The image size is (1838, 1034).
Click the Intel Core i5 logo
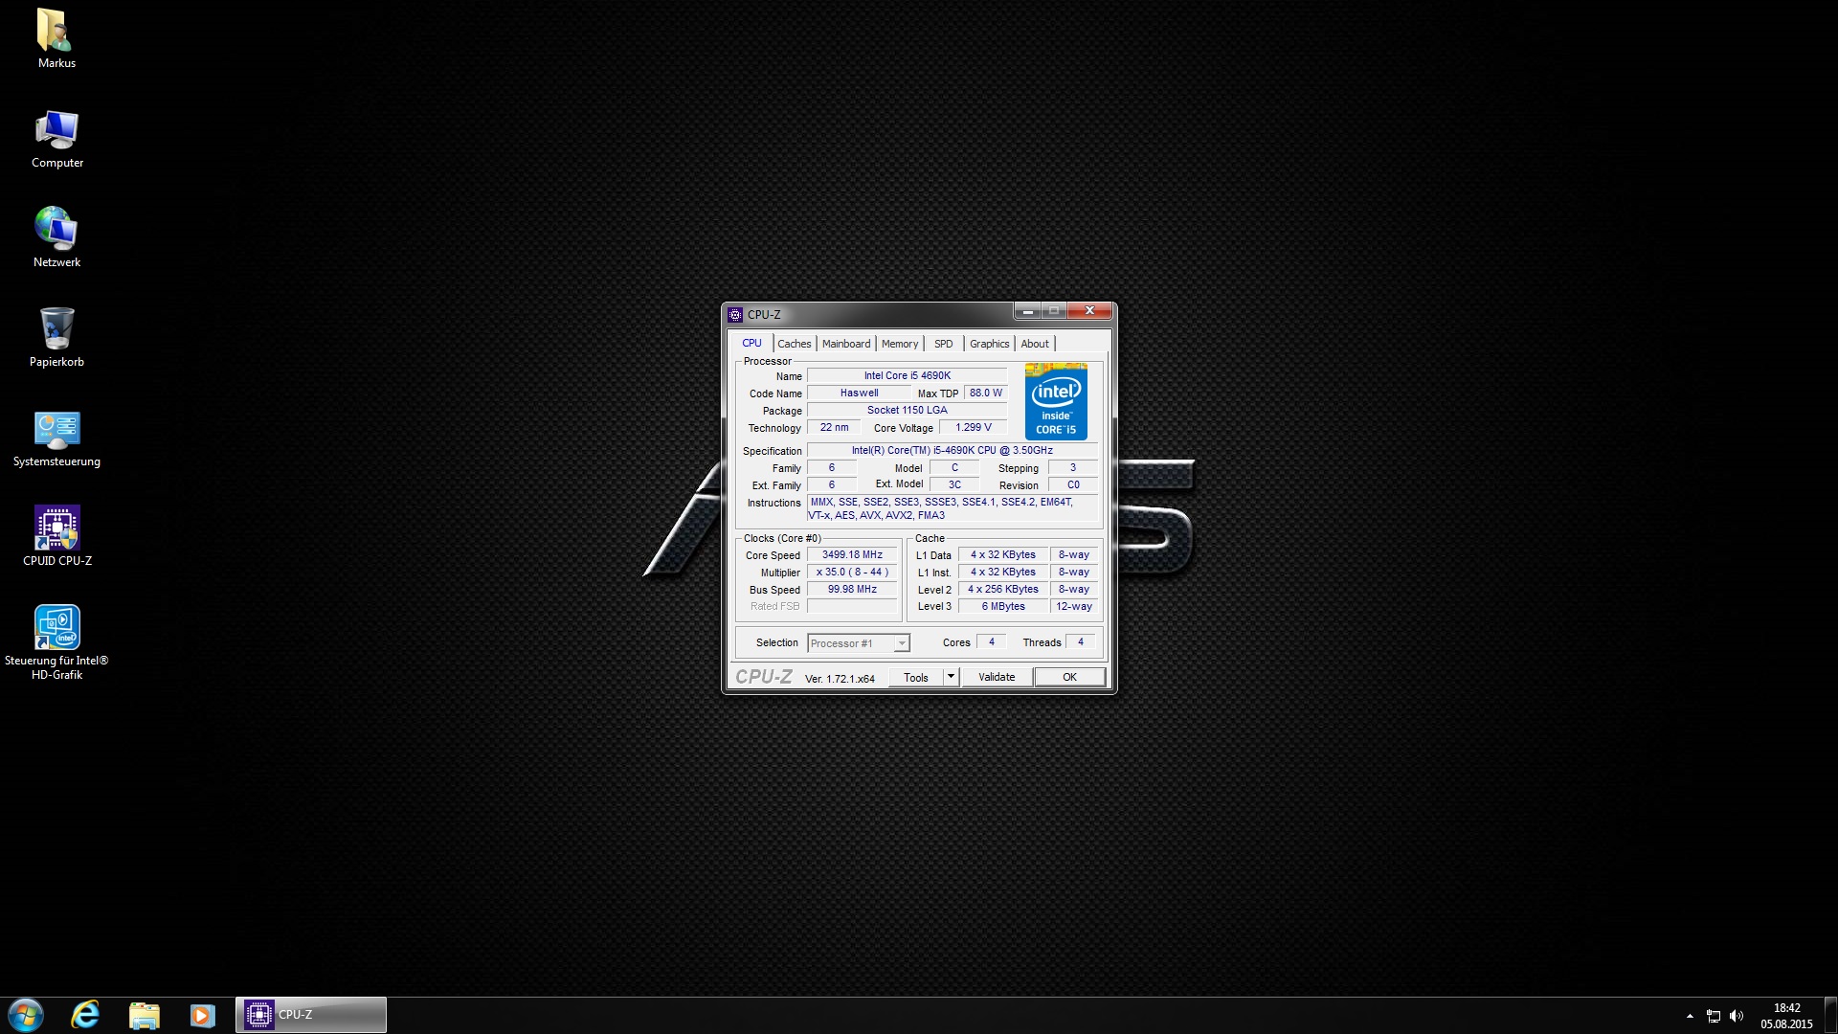click(1055, 401)
